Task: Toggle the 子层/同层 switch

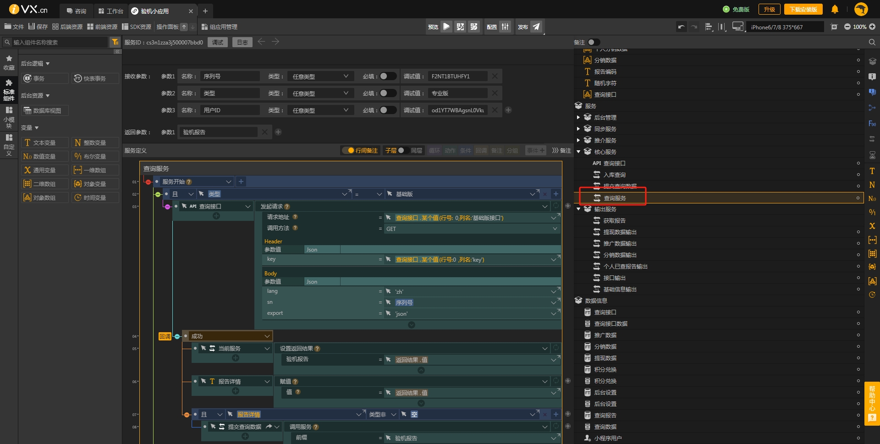Action: point(403,150)
